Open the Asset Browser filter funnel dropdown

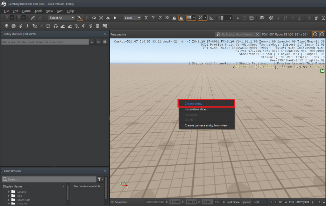(100, 179)
